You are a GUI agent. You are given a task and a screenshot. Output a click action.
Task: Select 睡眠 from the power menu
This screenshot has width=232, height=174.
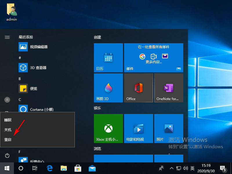8,120
